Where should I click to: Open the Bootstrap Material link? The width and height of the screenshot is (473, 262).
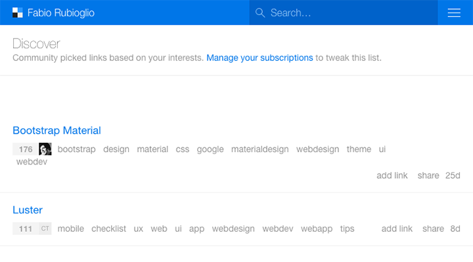pos(56,130)
